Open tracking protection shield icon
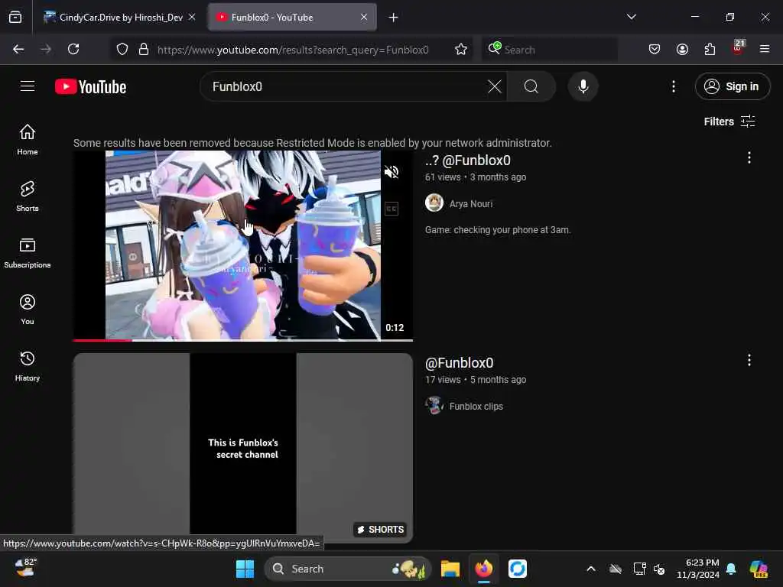Image resolution: width=783 pixels, height=587 pixels. pos(122,50)
